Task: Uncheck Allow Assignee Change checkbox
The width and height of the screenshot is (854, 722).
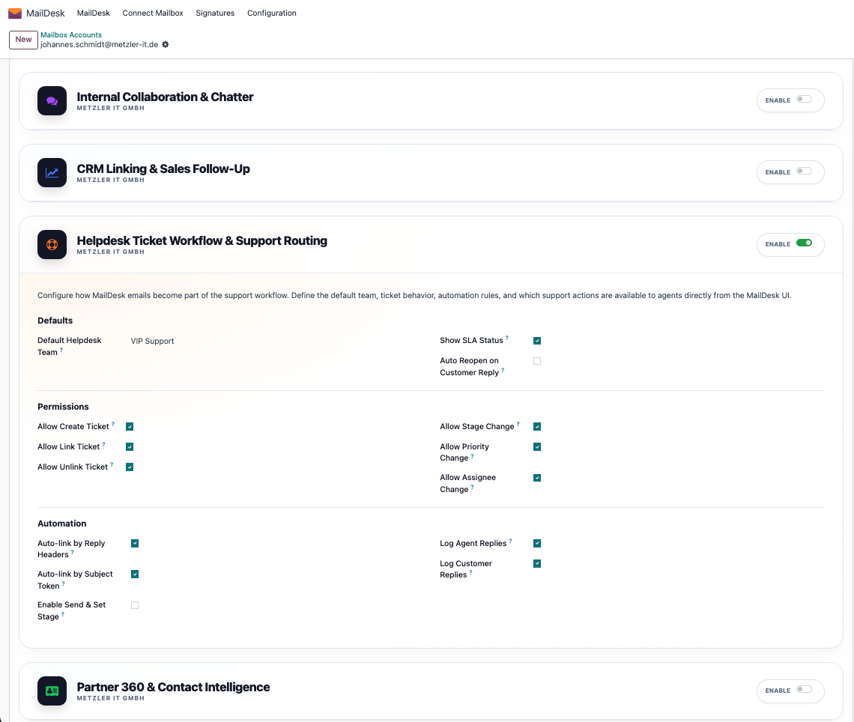Action: click(537, 478)
